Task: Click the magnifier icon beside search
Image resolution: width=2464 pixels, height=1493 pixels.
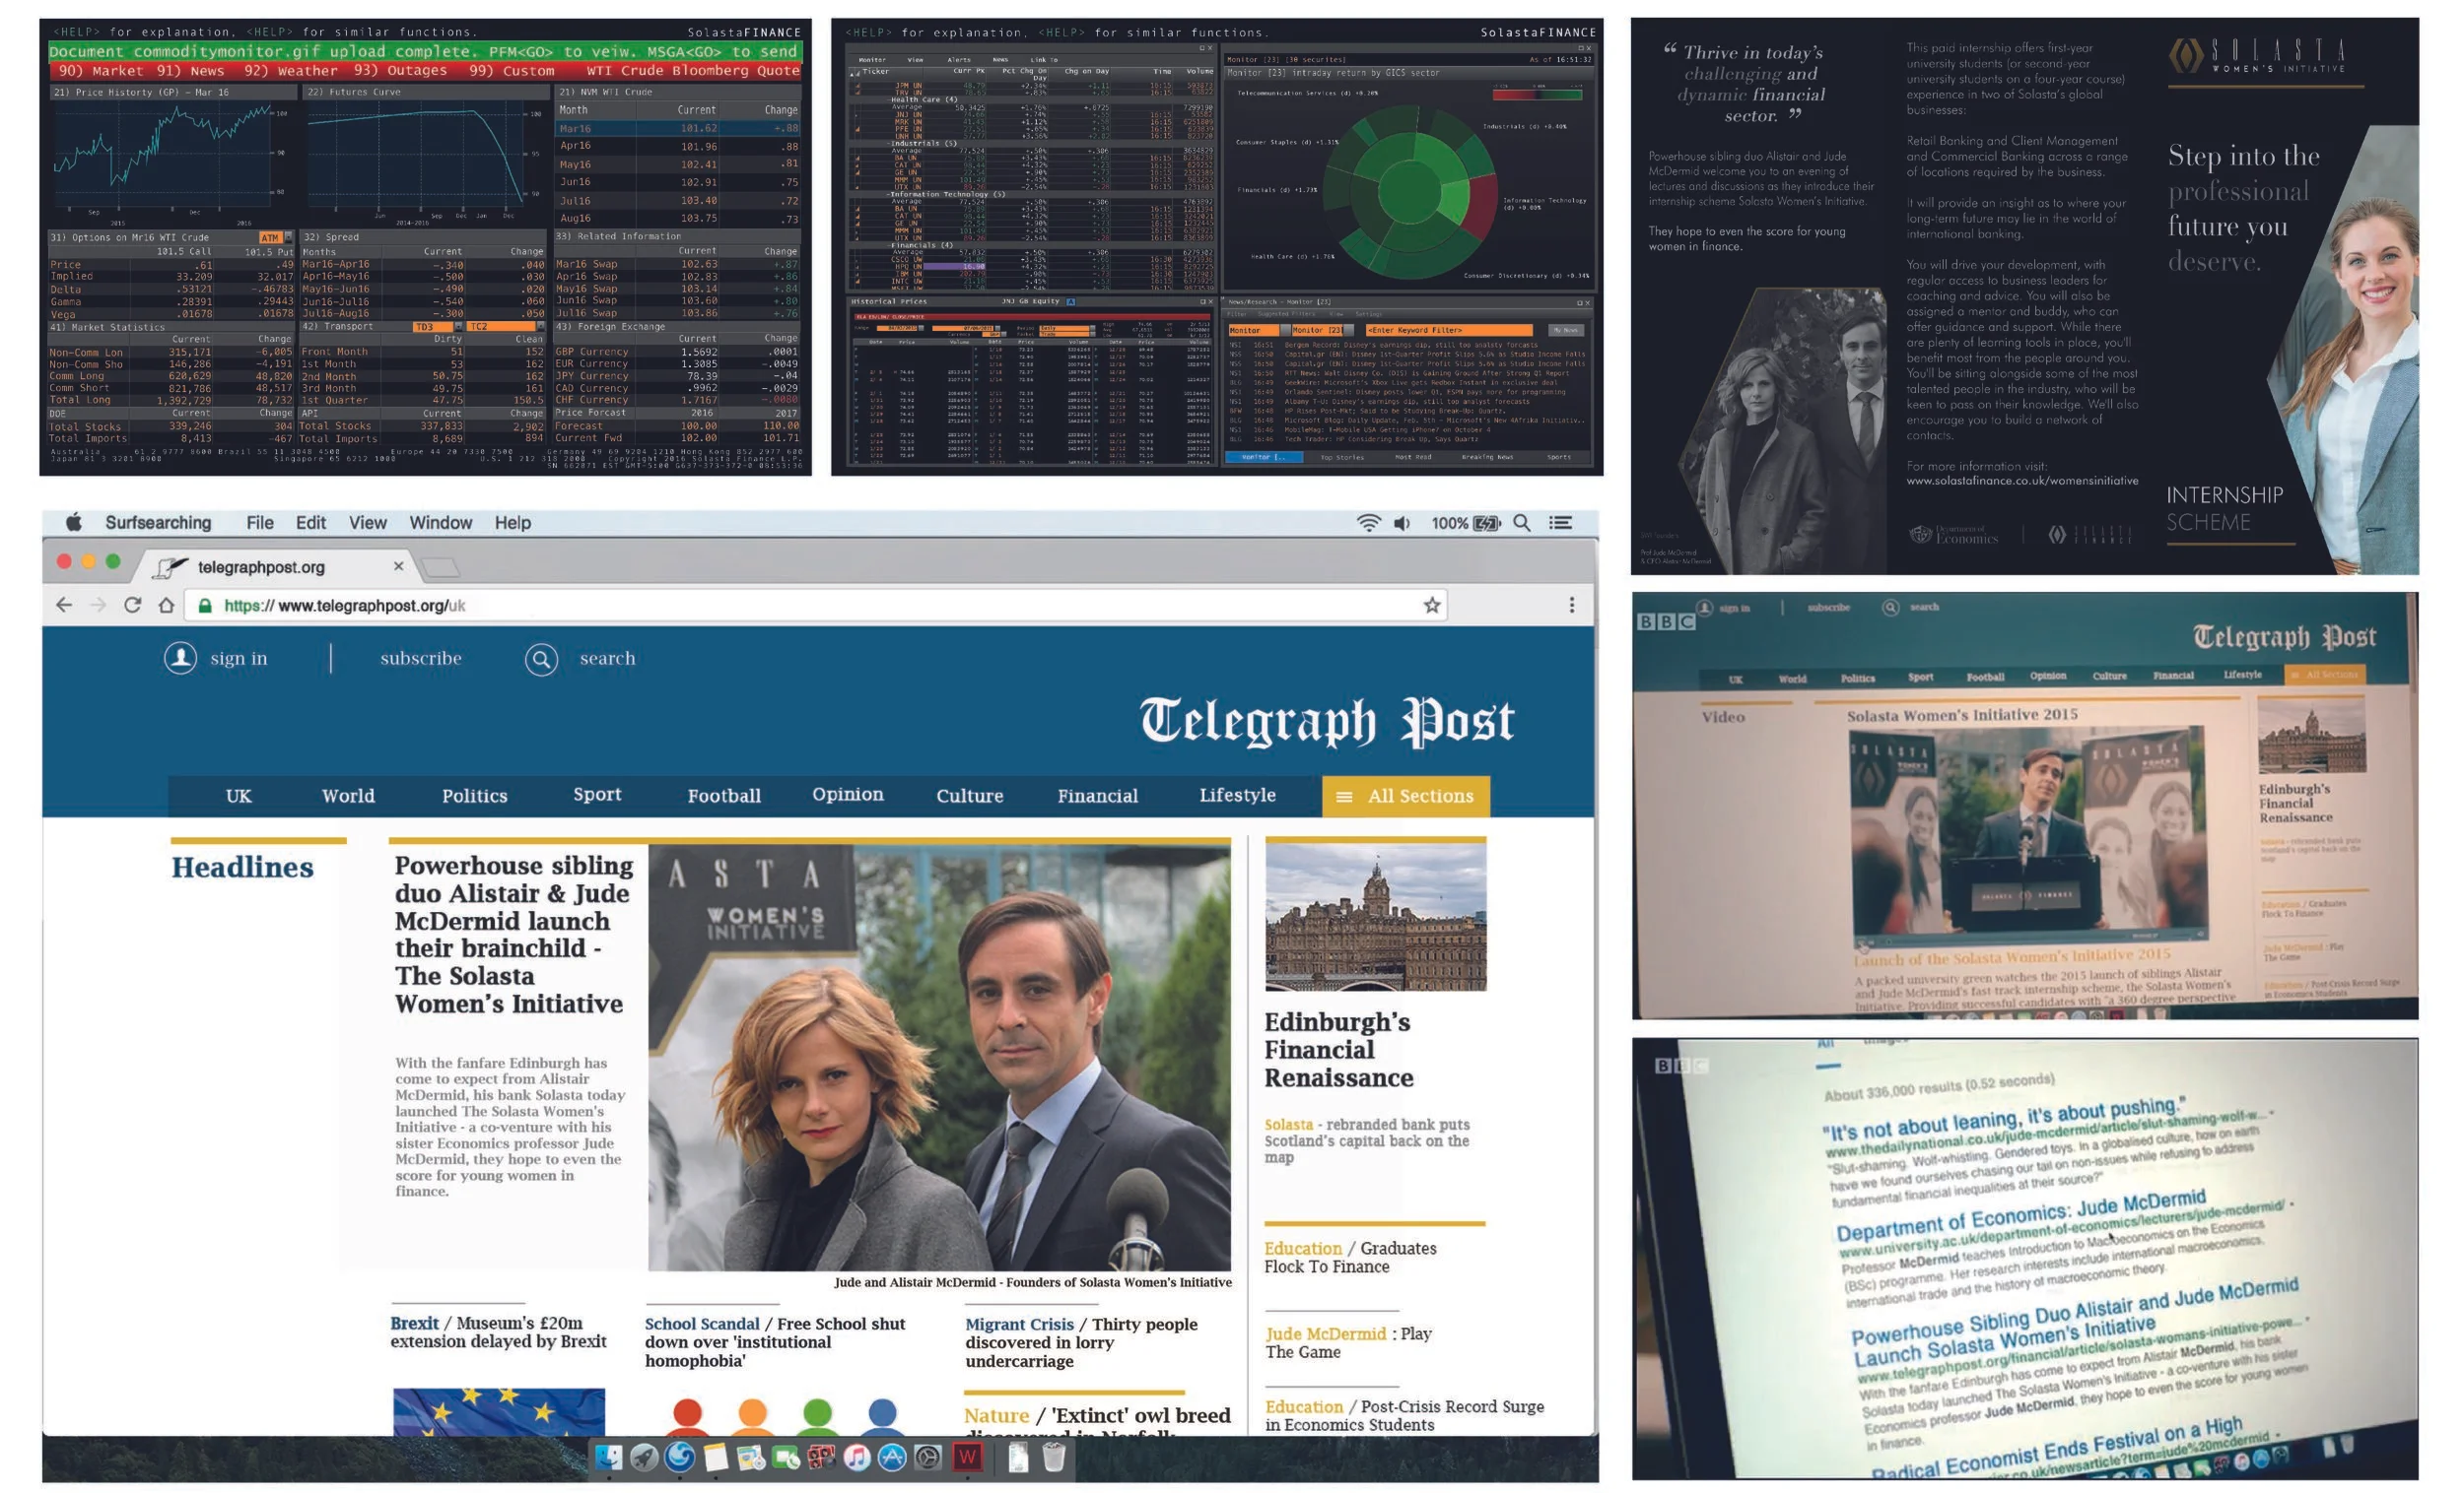Action: (541, 659)
